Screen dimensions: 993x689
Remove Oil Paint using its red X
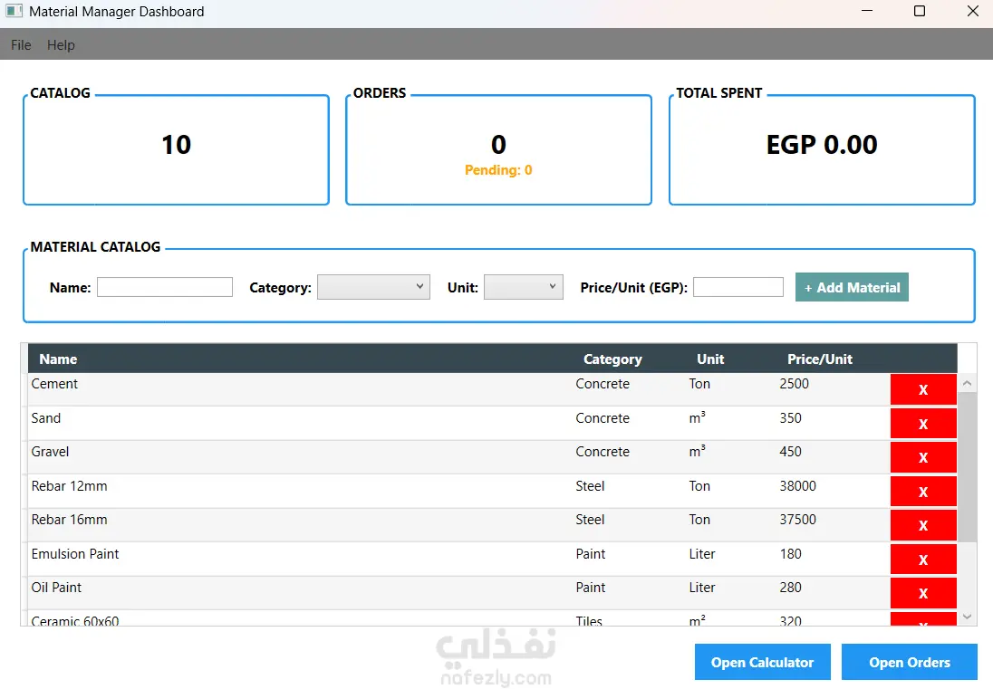[x=922, y=593]
